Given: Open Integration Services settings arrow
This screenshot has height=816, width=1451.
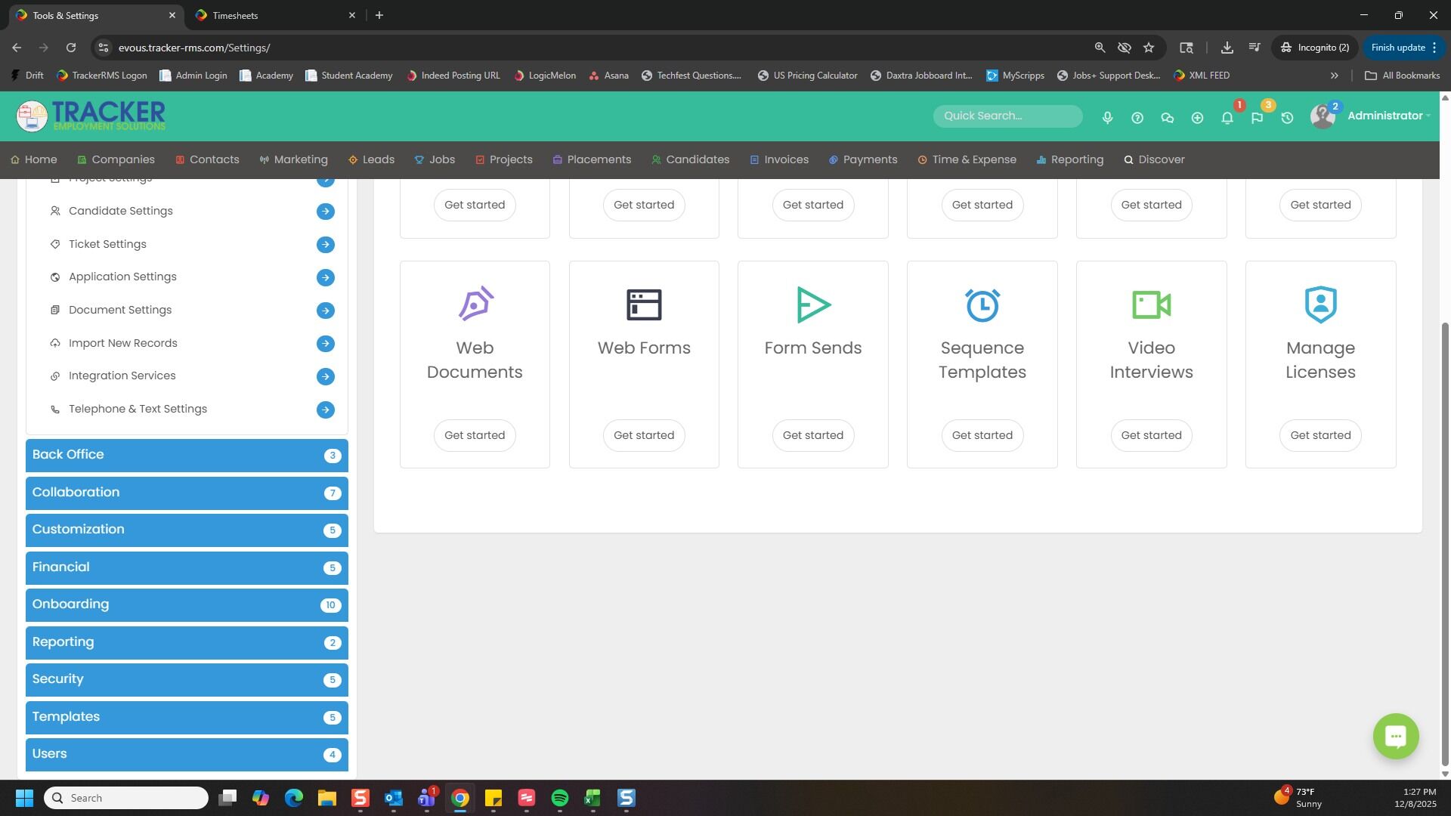Looking at the screenshot, I should coord(326,376).
